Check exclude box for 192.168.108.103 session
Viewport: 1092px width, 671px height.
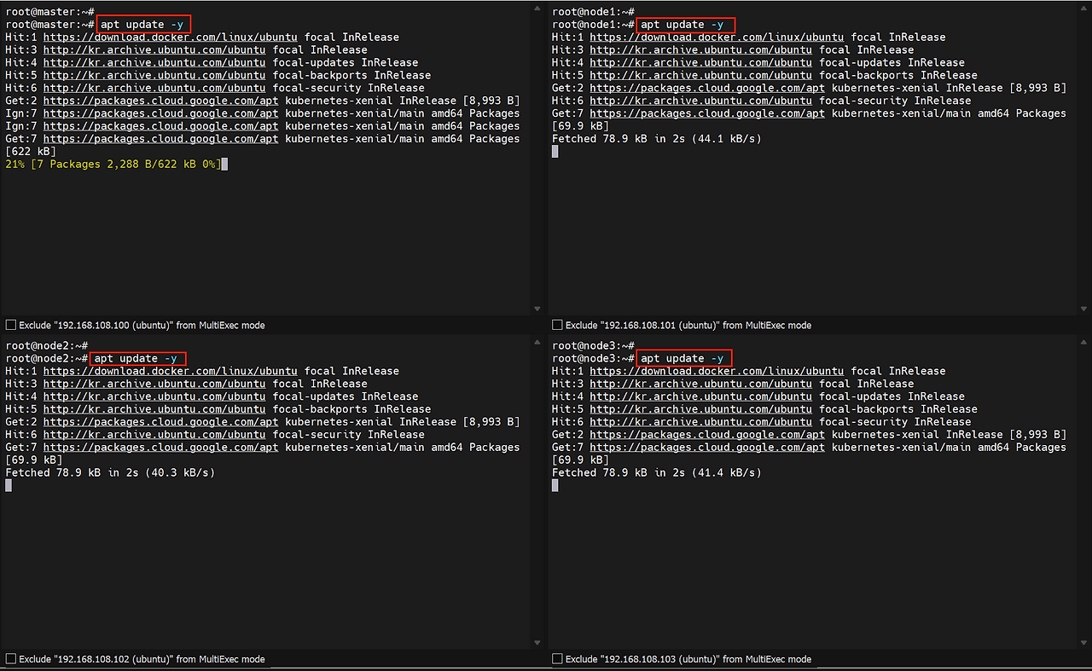(558, 659)
